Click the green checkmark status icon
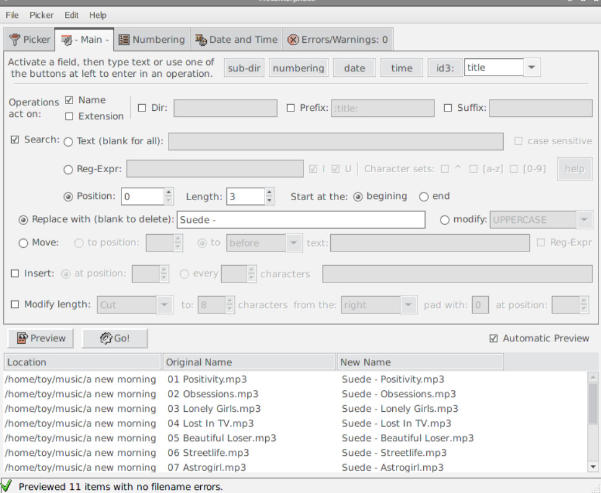This screenshot has height=493, width=601. click(7, 486)
